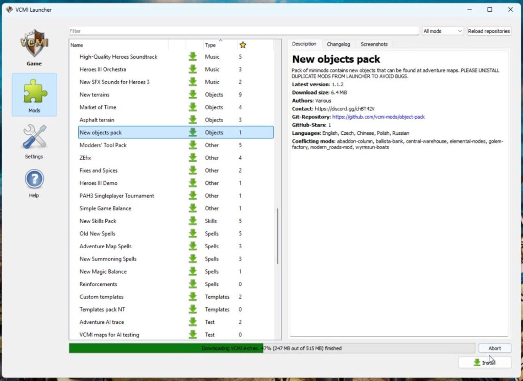Viewport: 523px width, 381px height.
Task: Click download arrow for New Skills Pack
Action: (193, 221)
